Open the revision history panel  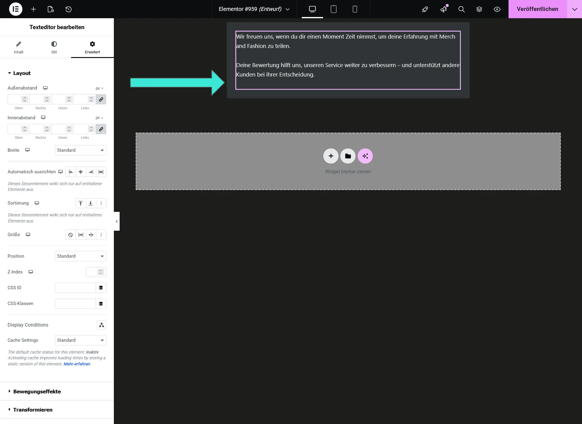[x=68, y=9]
